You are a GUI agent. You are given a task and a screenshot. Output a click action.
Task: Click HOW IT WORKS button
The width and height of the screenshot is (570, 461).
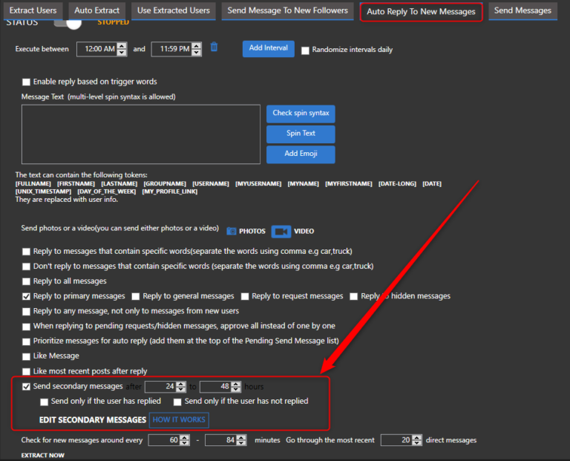[x=179, y=420]
